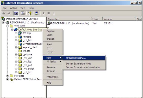Click the Export List toolbar icon
The height and width of the screenshot is (98, 143).
pyautogui.click(x=23, y=13)
